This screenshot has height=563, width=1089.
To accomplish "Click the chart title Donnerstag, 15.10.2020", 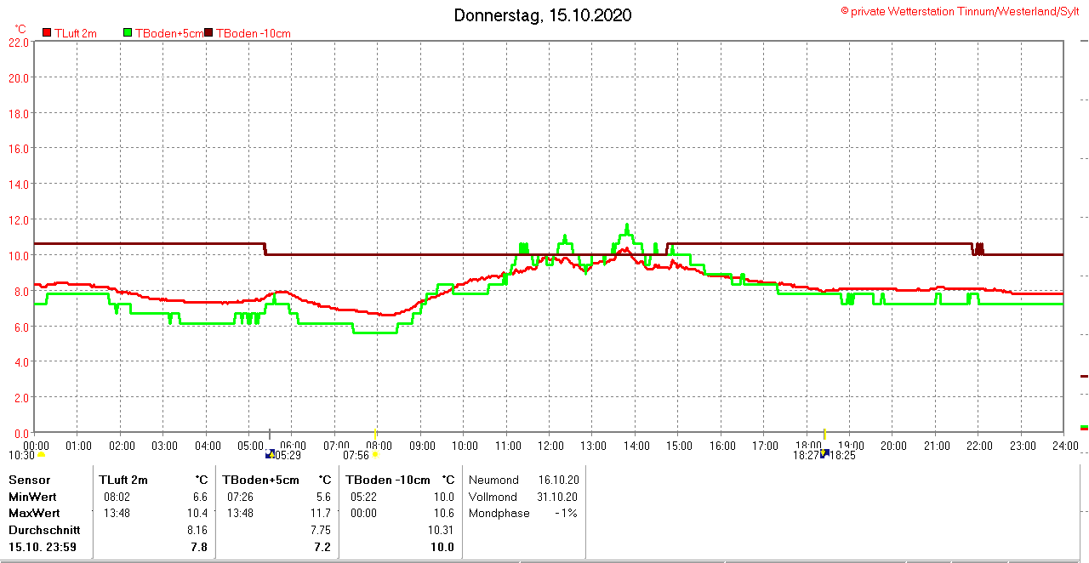I will (x=543, y=15).
